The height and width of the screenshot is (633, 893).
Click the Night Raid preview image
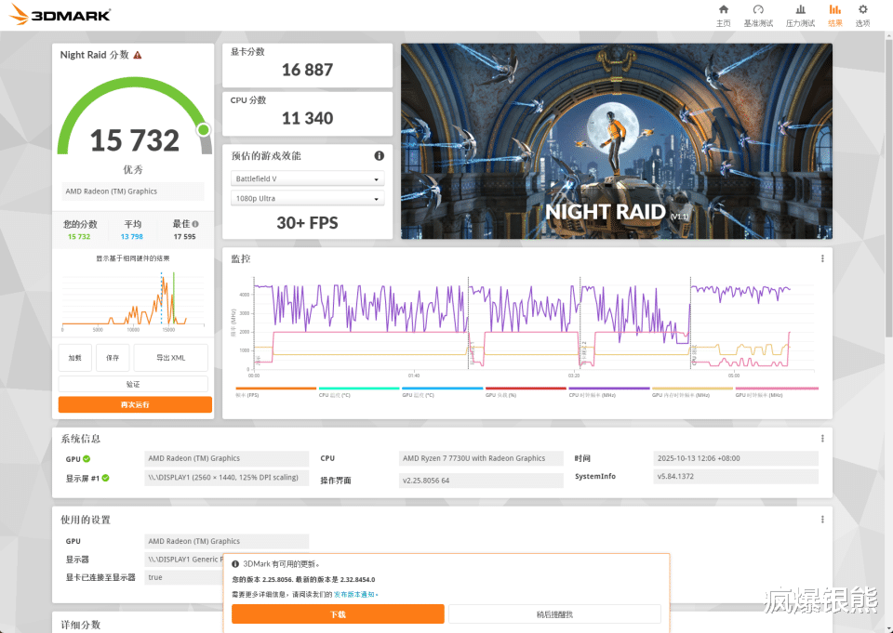[616, 141]
